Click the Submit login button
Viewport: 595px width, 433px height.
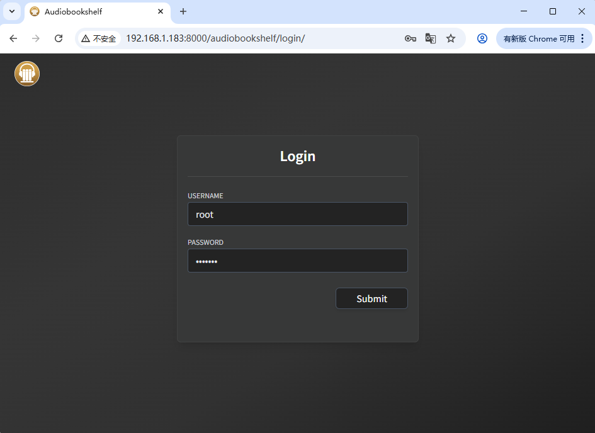pos(371,298)
